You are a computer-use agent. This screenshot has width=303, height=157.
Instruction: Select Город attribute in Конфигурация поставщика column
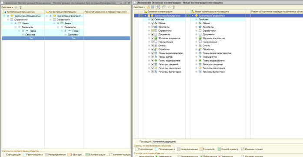(x=75, y=31)
